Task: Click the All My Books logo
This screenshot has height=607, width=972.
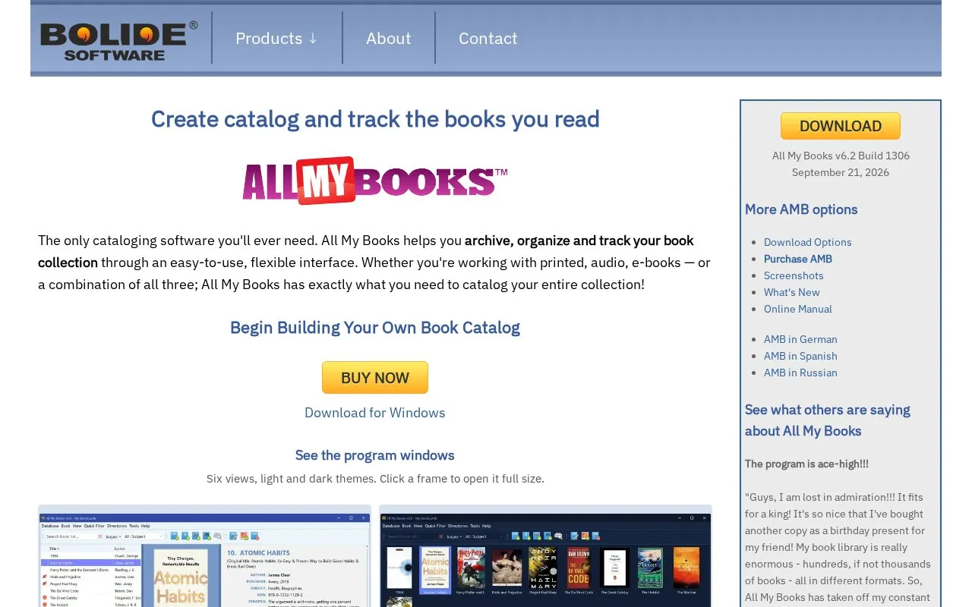Action: click(x=375, y=181)
